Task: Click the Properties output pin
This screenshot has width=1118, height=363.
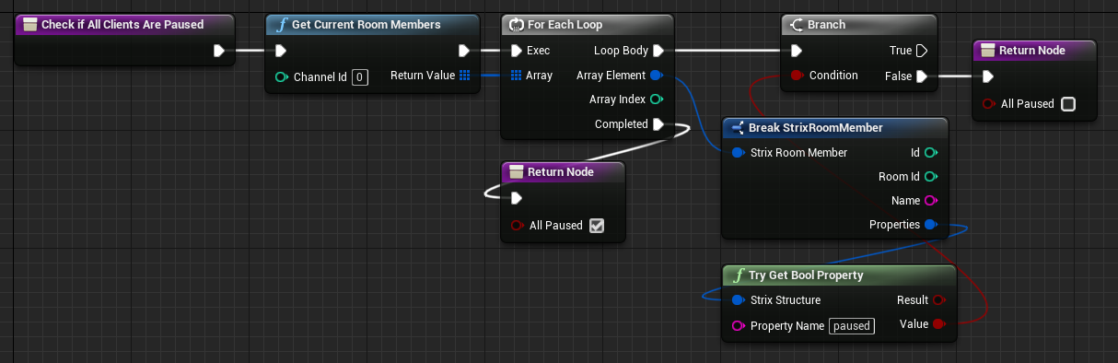Action: click(x=931, y=225)
